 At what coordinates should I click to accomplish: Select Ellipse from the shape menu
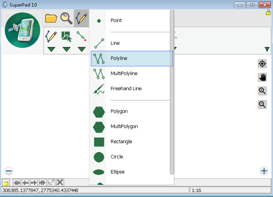click(x=132, y=172)
